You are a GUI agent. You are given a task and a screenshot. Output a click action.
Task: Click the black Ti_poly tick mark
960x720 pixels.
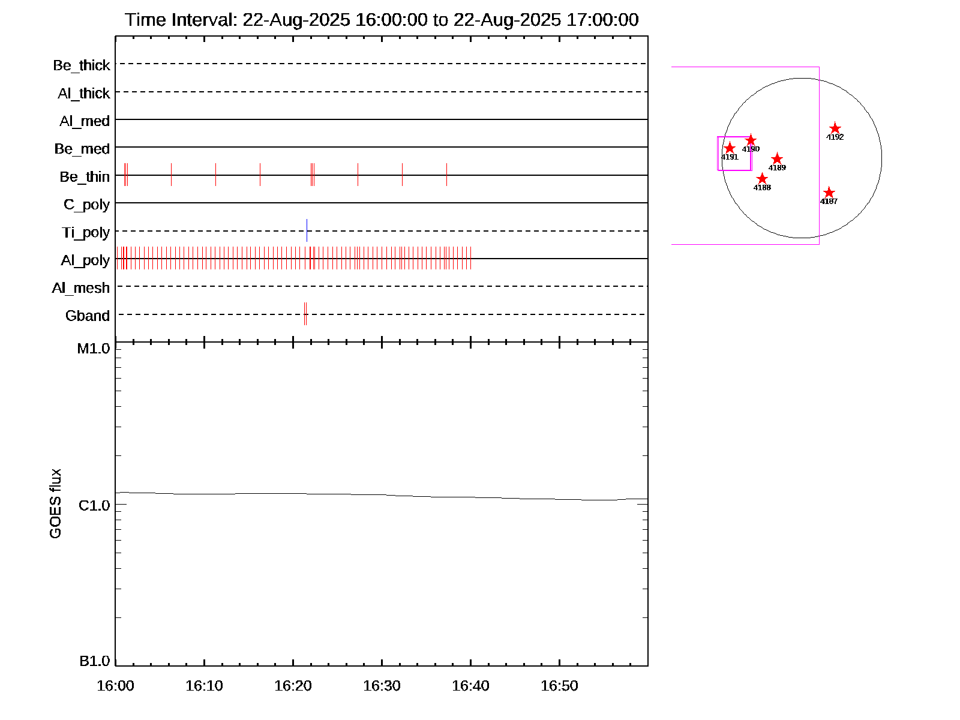(307, 230)
